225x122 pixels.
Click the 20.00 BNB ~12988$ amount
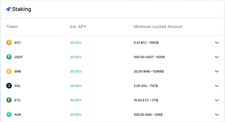(149, 71)
